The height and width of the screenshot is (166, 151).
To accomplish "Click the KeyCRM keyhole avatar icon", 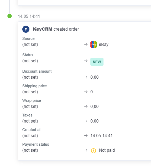I will [x=26, y=29].
